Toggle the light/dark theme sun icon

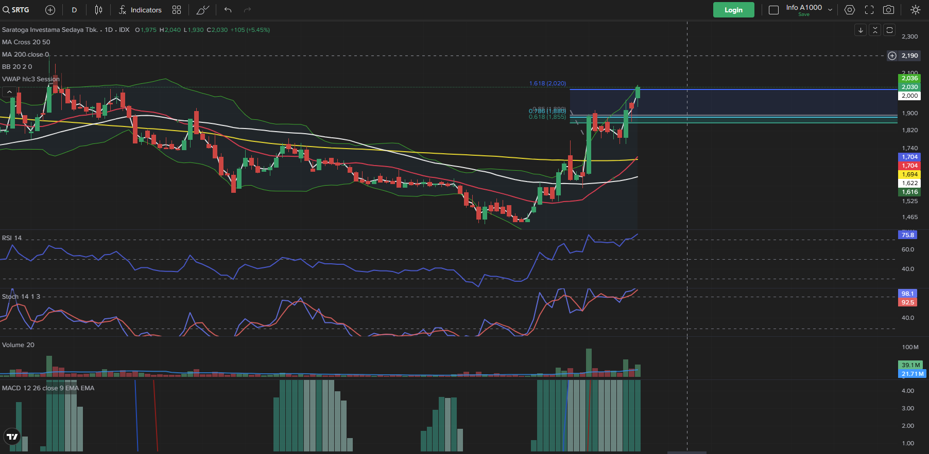tap(915, 10)
